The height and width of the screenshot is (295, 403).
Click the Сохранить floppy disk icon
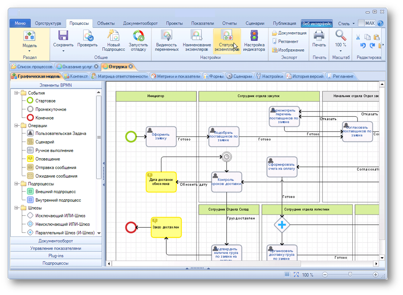63,35
